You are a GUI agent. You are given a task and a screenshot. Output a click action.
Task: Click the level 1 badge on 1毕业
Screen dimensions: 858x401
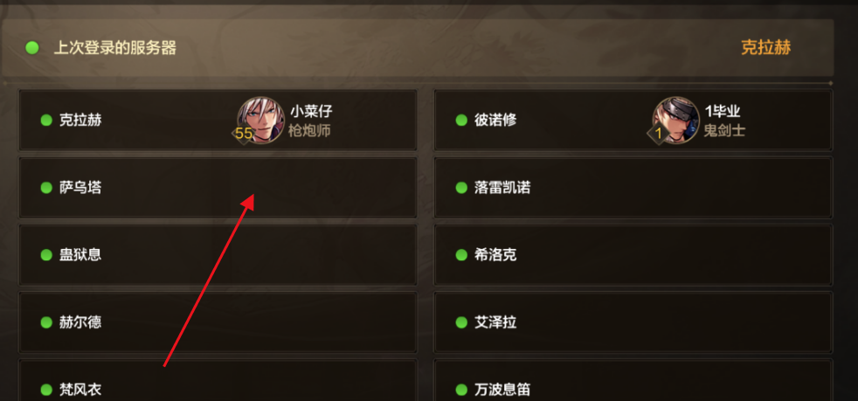(658, 134)
